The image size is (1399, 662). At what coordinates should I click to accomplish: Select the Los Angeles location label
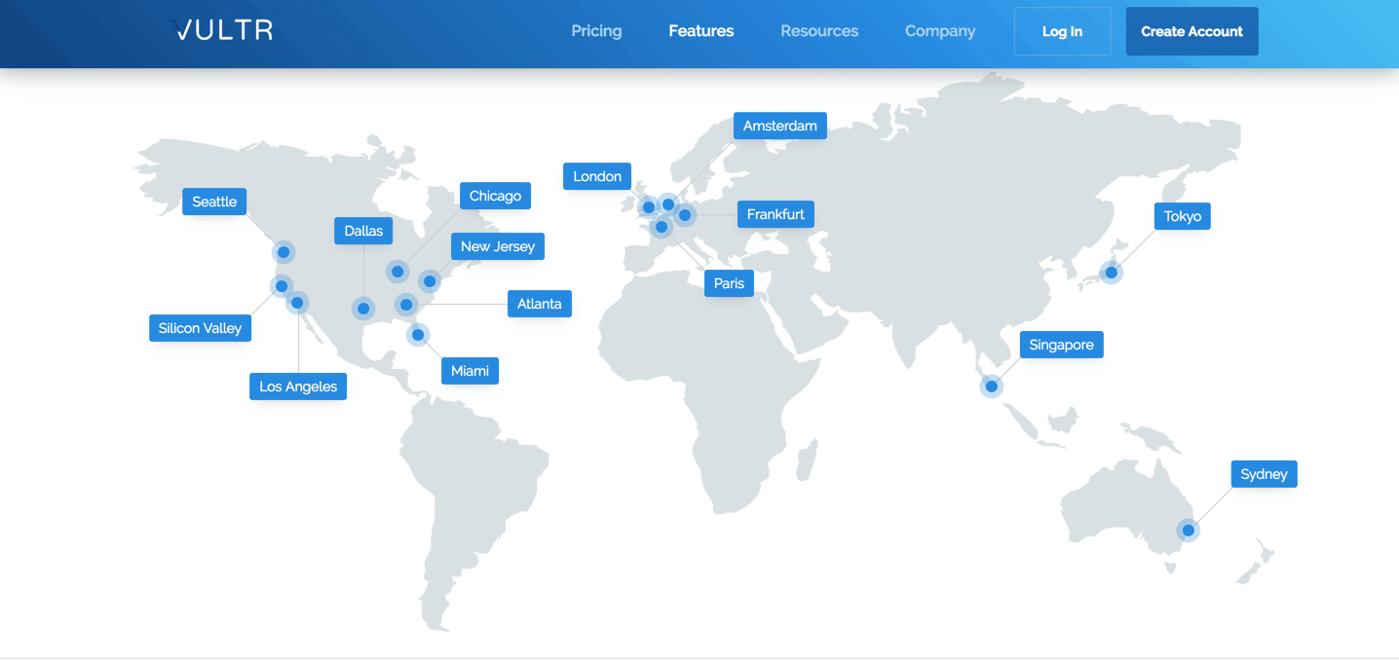298,386
